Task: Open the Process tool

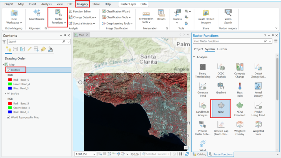Action: (177, 17)
